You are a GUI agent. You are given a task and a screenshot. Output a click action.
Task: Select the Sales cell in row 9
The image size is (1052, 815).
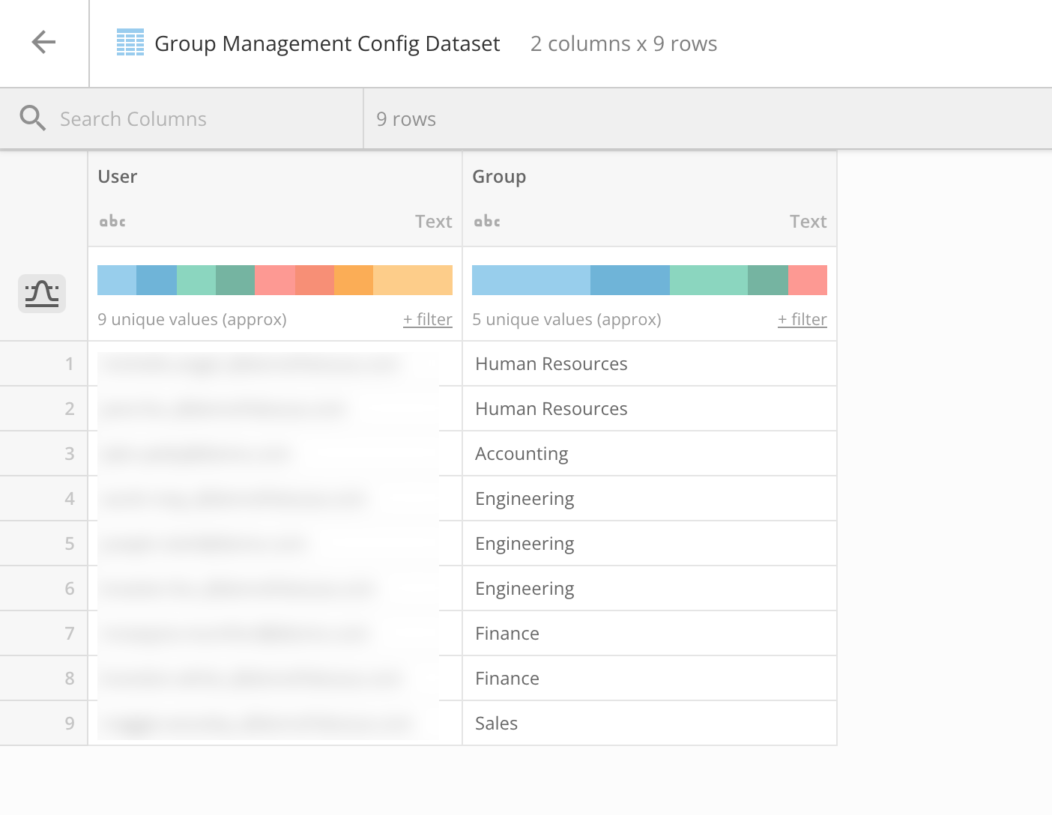pos(496,723)
